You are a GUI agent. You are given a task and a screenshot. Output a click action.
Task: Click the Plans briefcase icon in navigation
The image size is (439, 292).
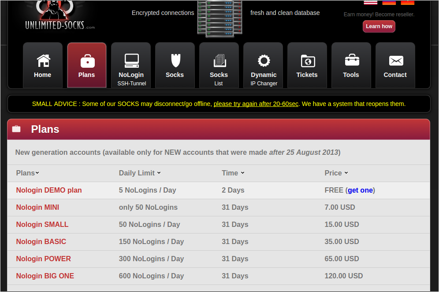click(x=87, y=61)
